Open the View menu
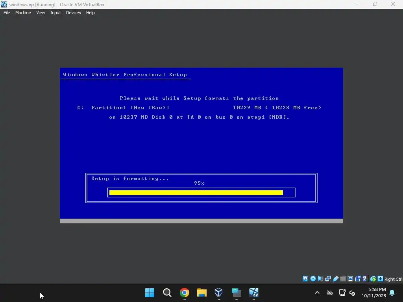 click(41, 13)
